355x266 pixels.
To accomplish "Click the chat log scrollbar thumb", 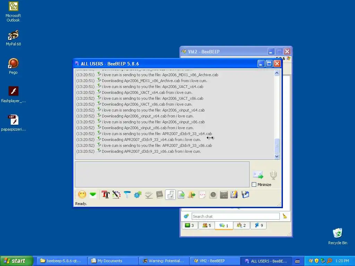I will click(277, 146).
